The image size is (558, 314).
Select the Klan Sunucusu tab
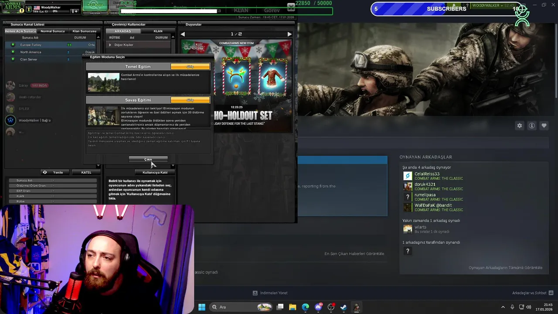pyautogui.click(x=84, y=31)
